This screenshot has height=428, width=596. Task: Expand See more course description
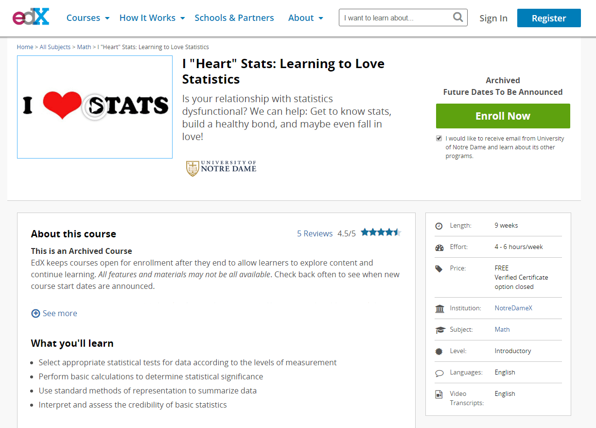click(54, 313)
